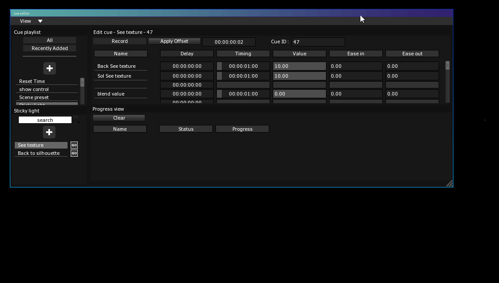Click the Edit cue table scrollbar

click(x=448, y=66)
